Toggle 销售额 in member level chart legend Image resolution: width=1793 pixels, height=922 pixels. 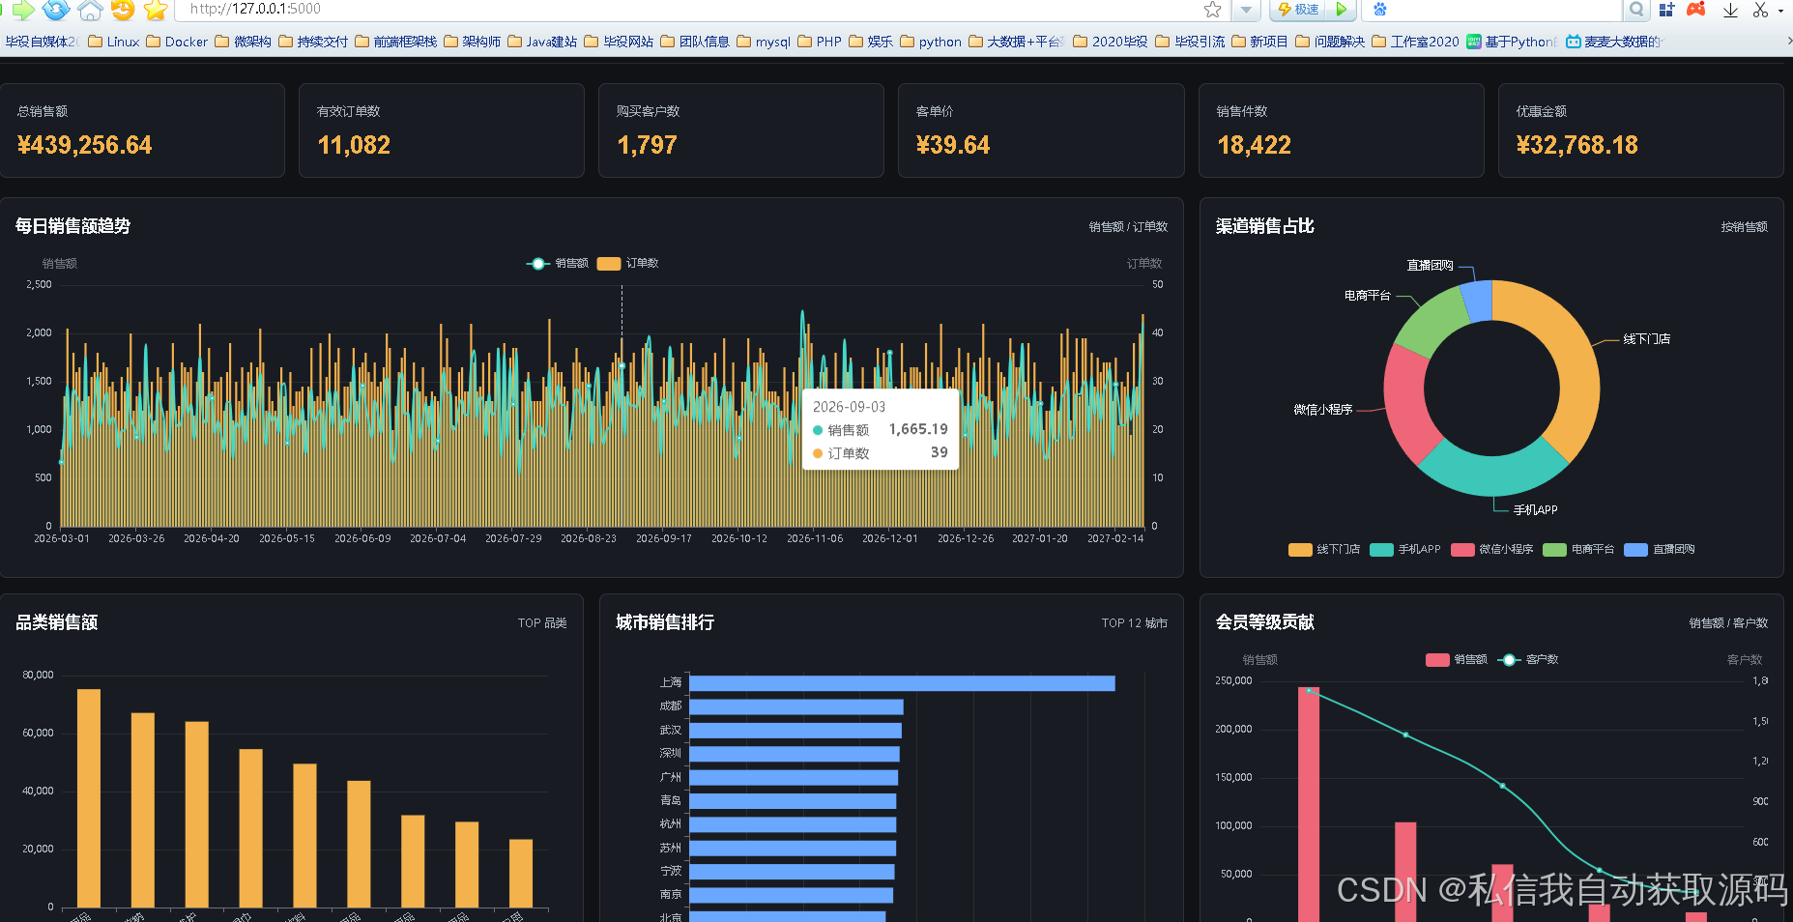click(1457, 659)
